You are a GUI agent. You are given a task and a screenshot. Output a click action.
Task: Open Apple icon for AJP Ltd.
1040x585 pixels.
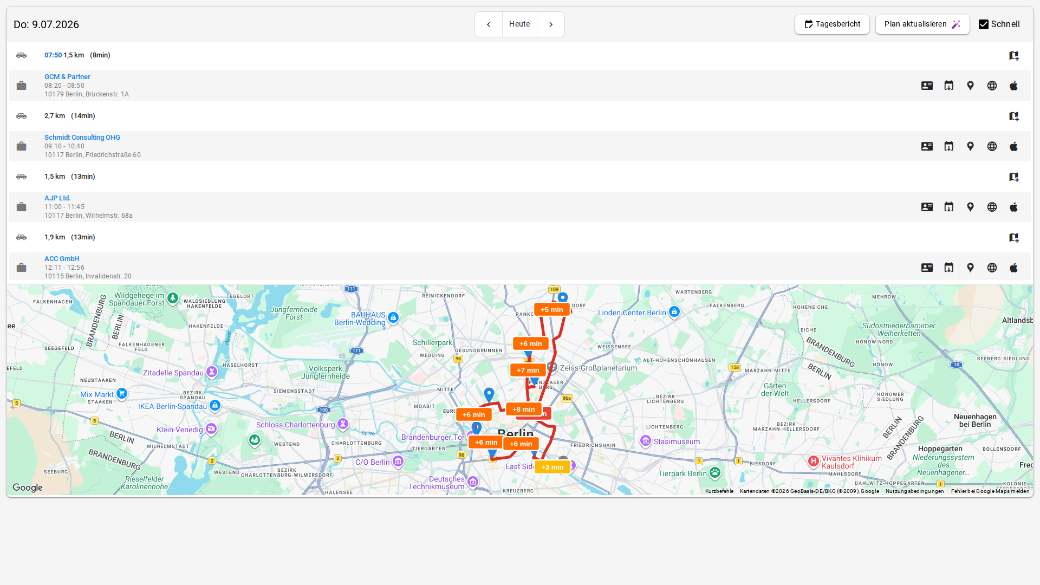coord(1014,207)
